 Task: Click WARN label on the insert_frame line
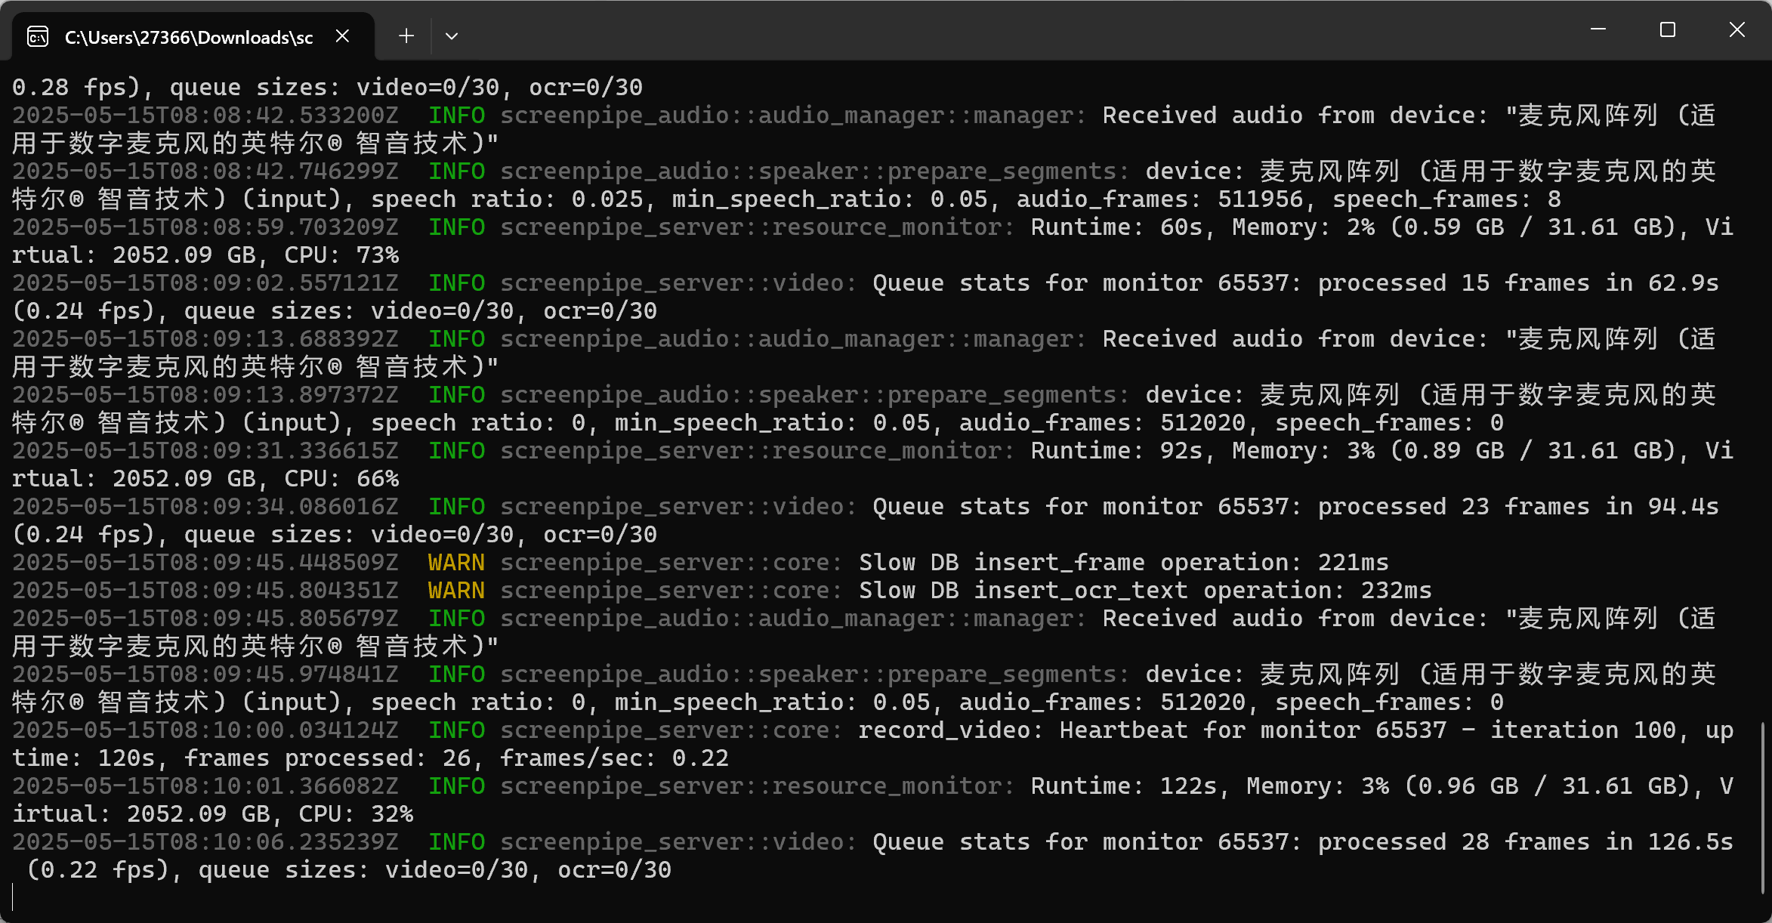456,563
